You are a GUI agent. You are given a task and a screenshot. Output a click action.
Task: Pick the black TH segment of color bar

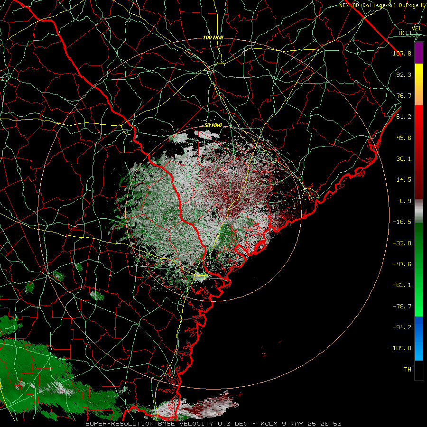pos(419,370)
